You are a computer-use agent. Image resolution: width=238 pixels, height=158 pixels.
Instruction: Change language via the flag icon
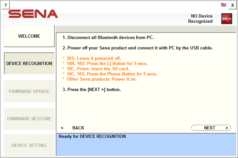point(223,5)
